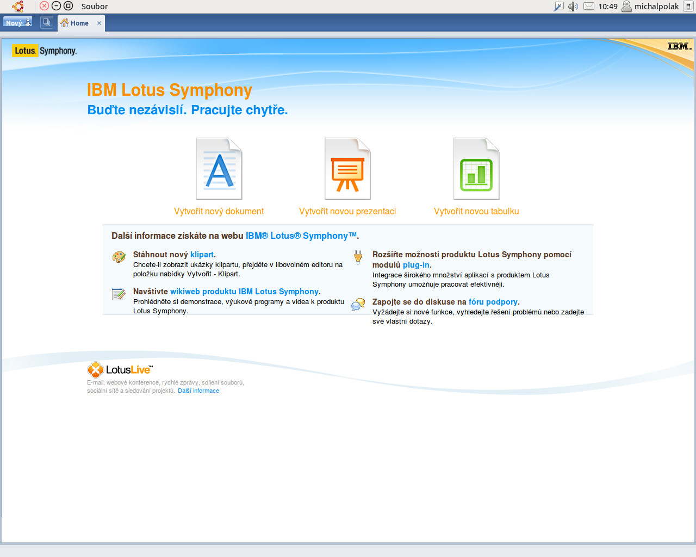Click the plug-in connector icon
The height and width of the screenshot is (557, 696).
[x=358, y=257]
